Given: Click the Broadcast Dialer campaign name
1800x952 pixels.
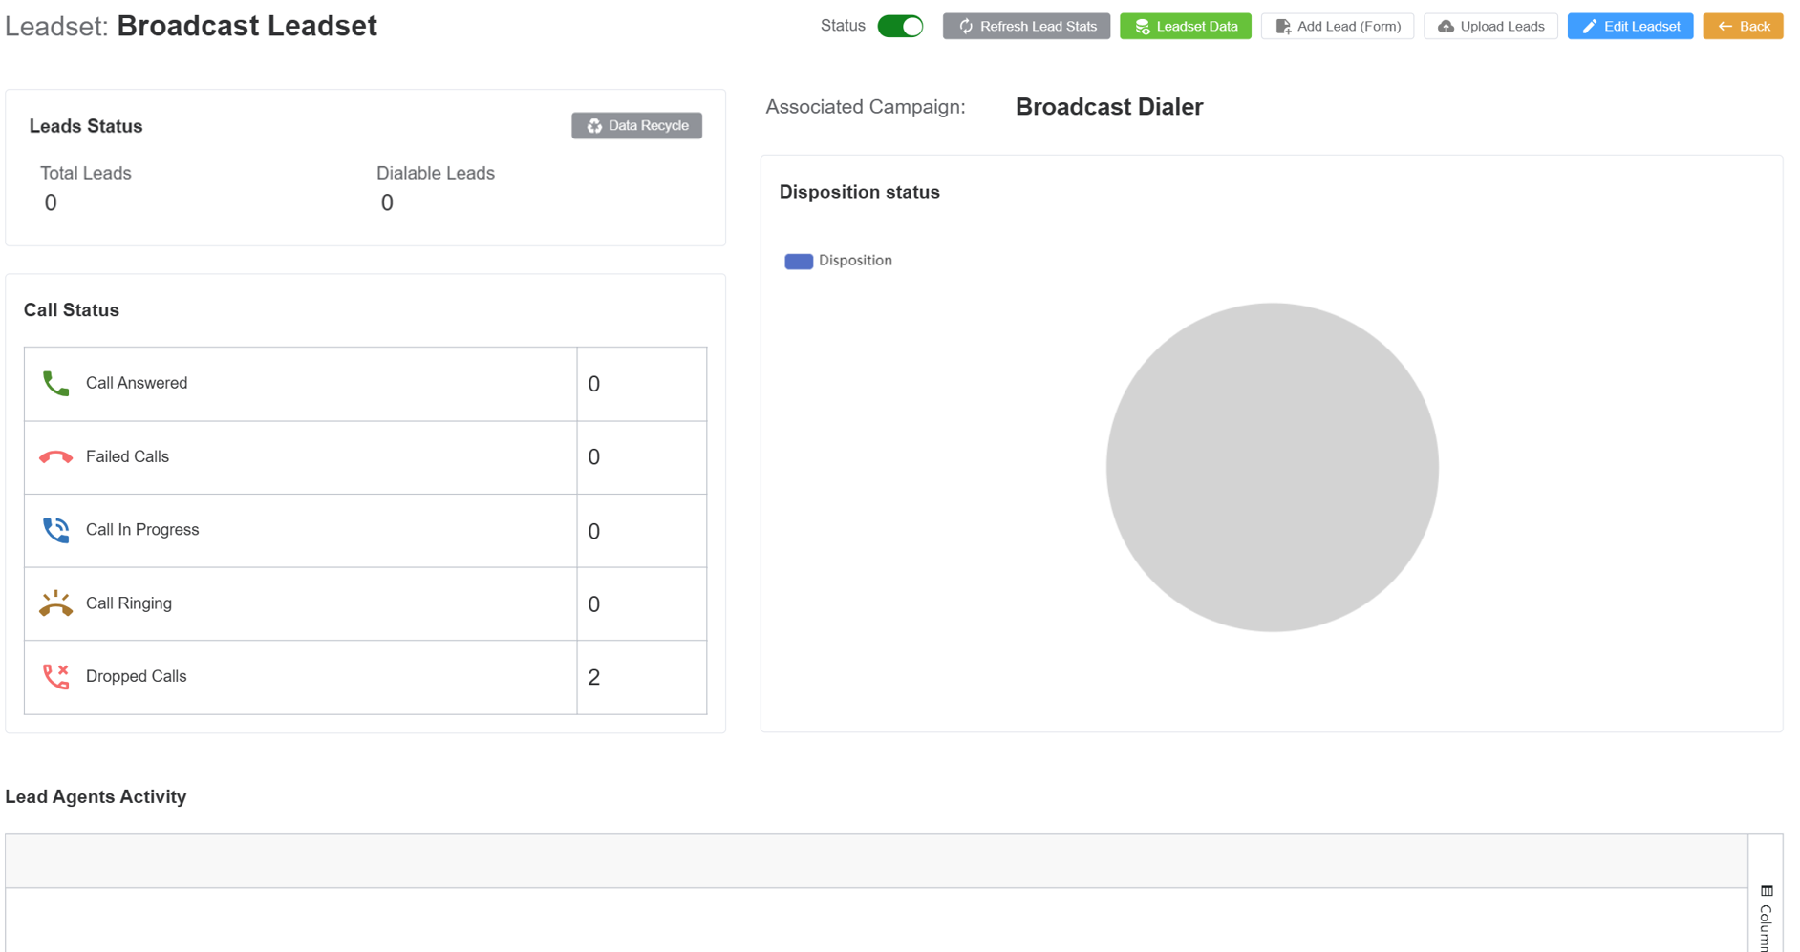Looking at the screenshot, I should coord(1108,107).
